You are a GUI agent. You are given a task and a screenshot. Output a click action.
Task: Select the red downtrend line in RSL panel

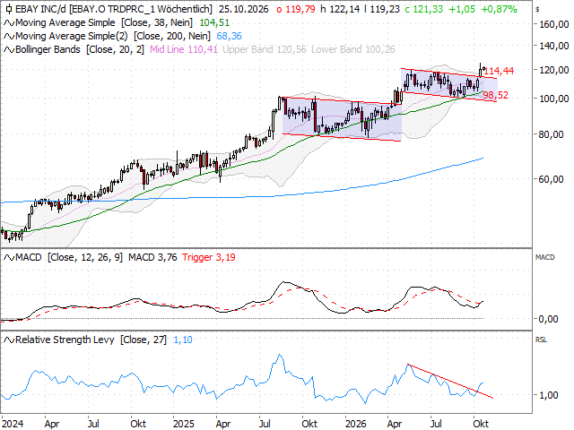pos(450,382)
